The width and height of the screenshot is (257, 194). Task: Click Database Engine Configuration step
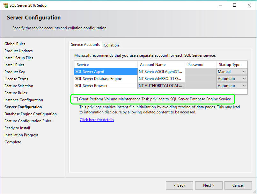31,114
